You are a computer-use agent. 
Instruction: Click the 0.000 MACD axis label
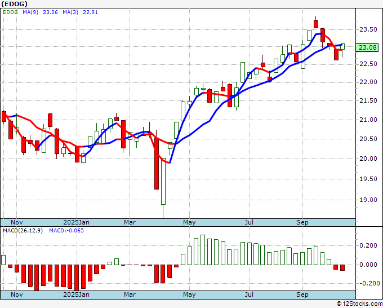pos(368,265)
